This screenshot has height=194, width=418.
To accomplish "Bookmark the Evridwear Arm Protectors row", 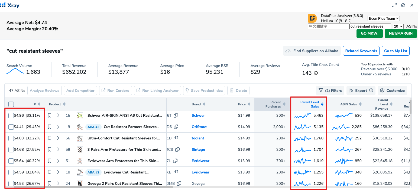I will pos(50,161).
